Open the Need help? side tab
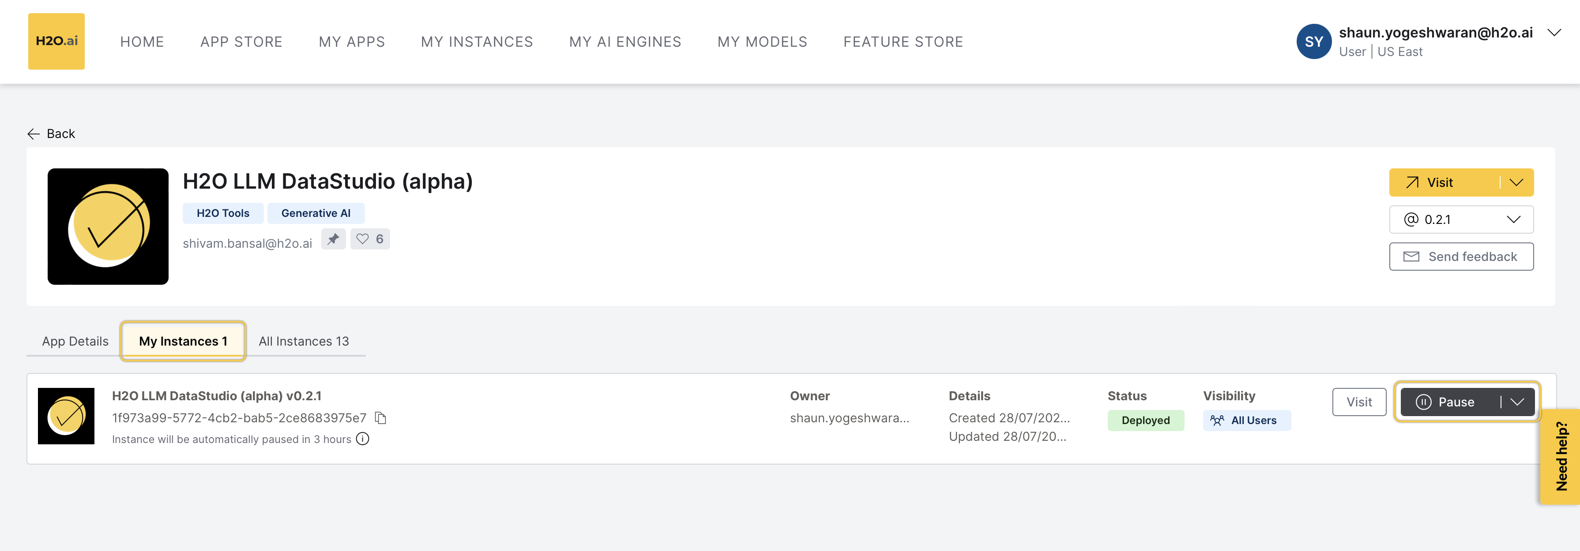This screenshot has width=1580, height=551. (1561, 457)
